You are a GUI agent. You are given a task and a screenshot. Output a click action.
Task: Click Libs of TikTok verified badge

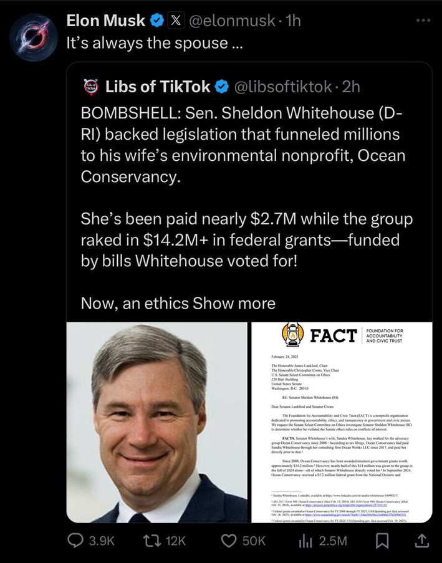coord(221,87)
